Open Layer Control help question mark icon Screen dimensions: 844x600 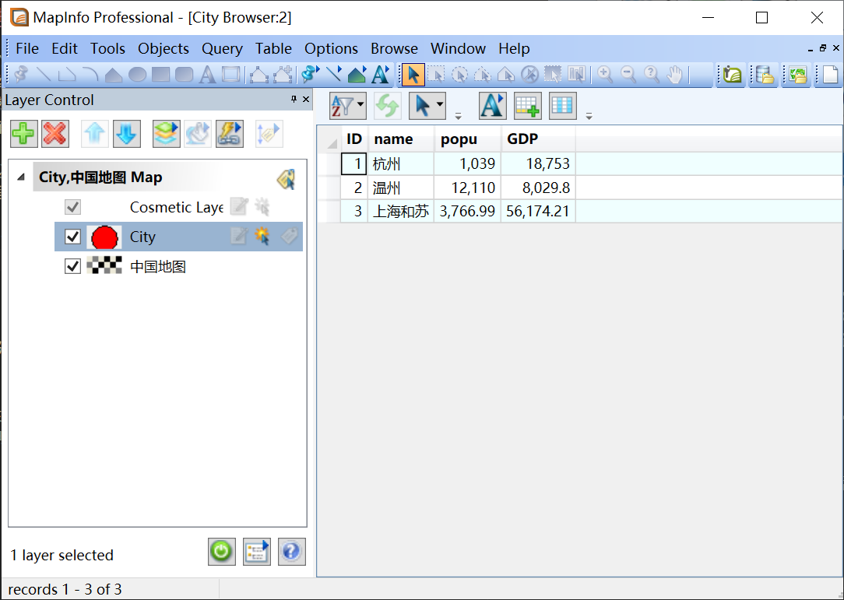point(292,552)
